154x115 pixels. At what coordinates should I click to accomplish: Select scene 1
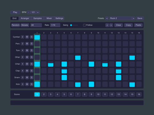click(x=37, y=94)
